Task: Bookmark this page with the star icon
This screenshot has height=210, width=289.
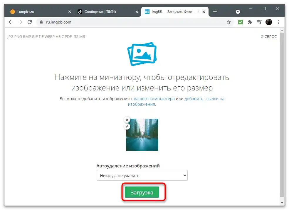Action: pos(229,22)
